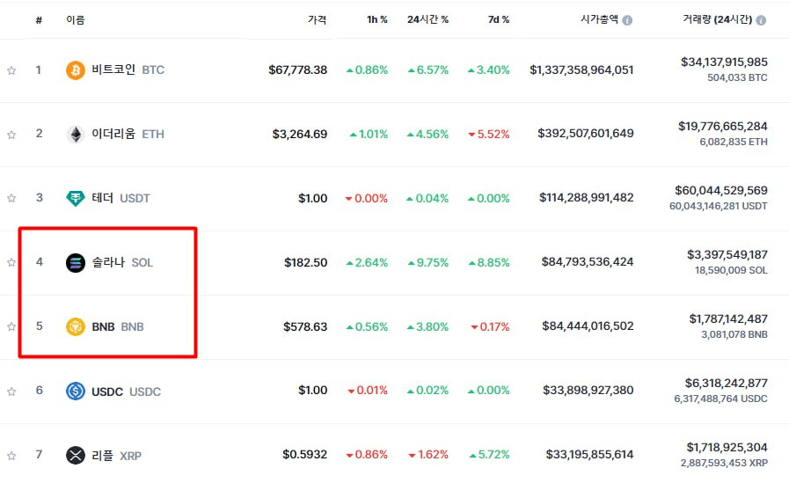Star Bitcoin to add to watchlist

(11, 70)
